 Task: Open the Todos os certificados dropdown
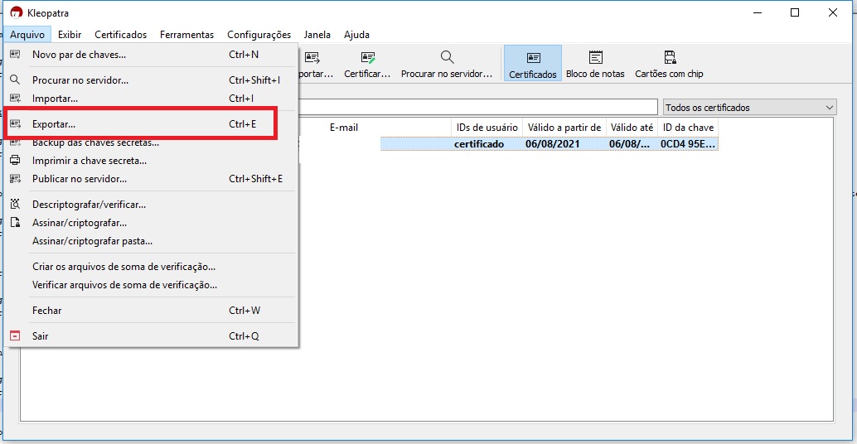tap(750, 108)
